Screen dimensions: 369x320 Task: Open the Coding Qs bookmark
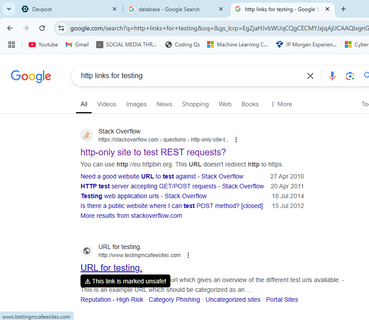(182, 45)
